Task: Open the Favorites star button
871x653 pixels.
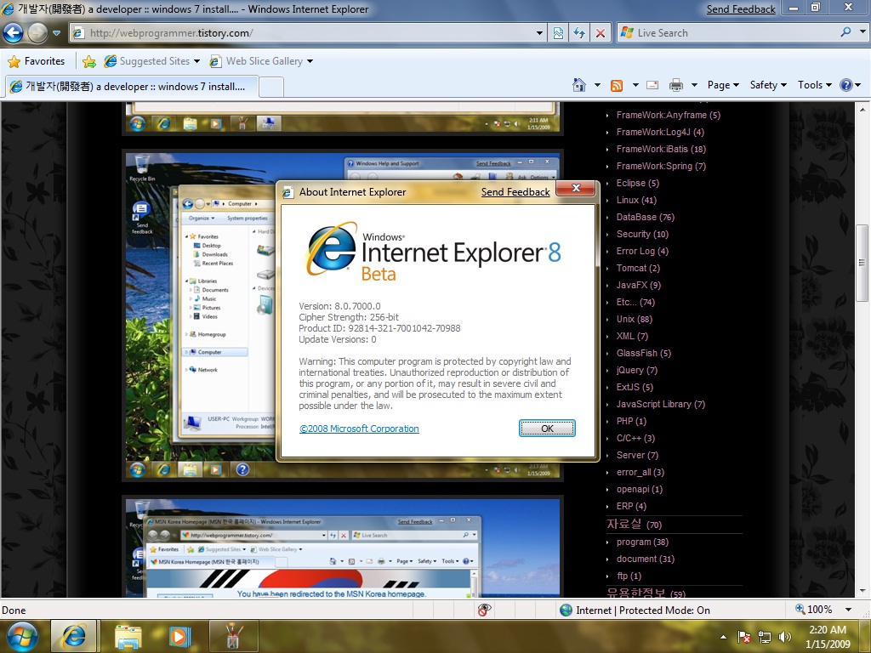Action: 37,61
